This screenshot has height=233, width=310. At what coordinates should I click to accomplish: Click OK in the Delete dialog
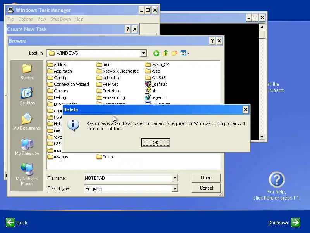click(156, 143)
